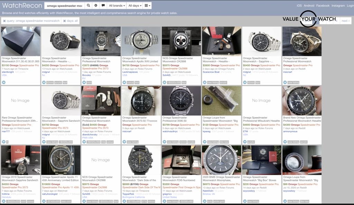
Task: Open the Instagram link in header
Action: coord(338,6)
